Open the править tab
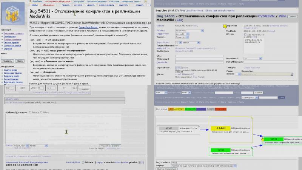The width and height of the screenshot is (302, 170). 65,5
